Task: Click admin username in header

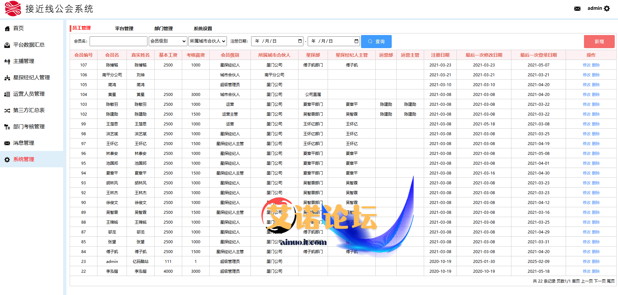Action: coord(594,8)
